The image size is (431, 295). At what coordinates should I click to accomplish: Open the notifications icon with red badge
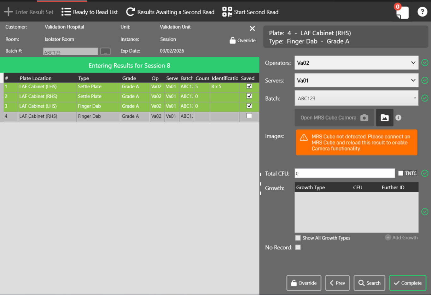pyautogui.click(x=402, y=12)
